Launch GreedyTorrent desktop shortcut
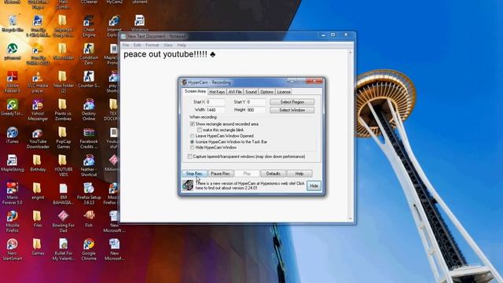Image resolution: width=503 pixels, height=283 pixels. point(13,107)
